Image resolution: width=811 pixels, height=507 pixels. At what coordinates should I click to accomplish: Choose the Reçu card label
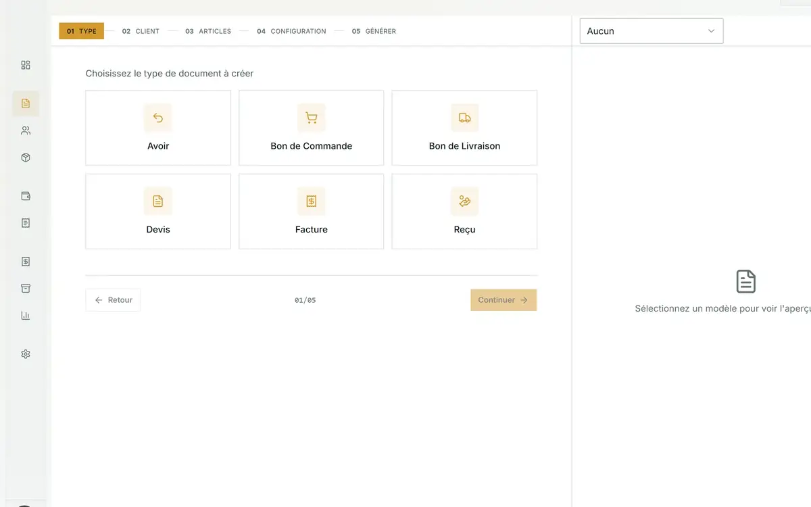click(465, 230)
